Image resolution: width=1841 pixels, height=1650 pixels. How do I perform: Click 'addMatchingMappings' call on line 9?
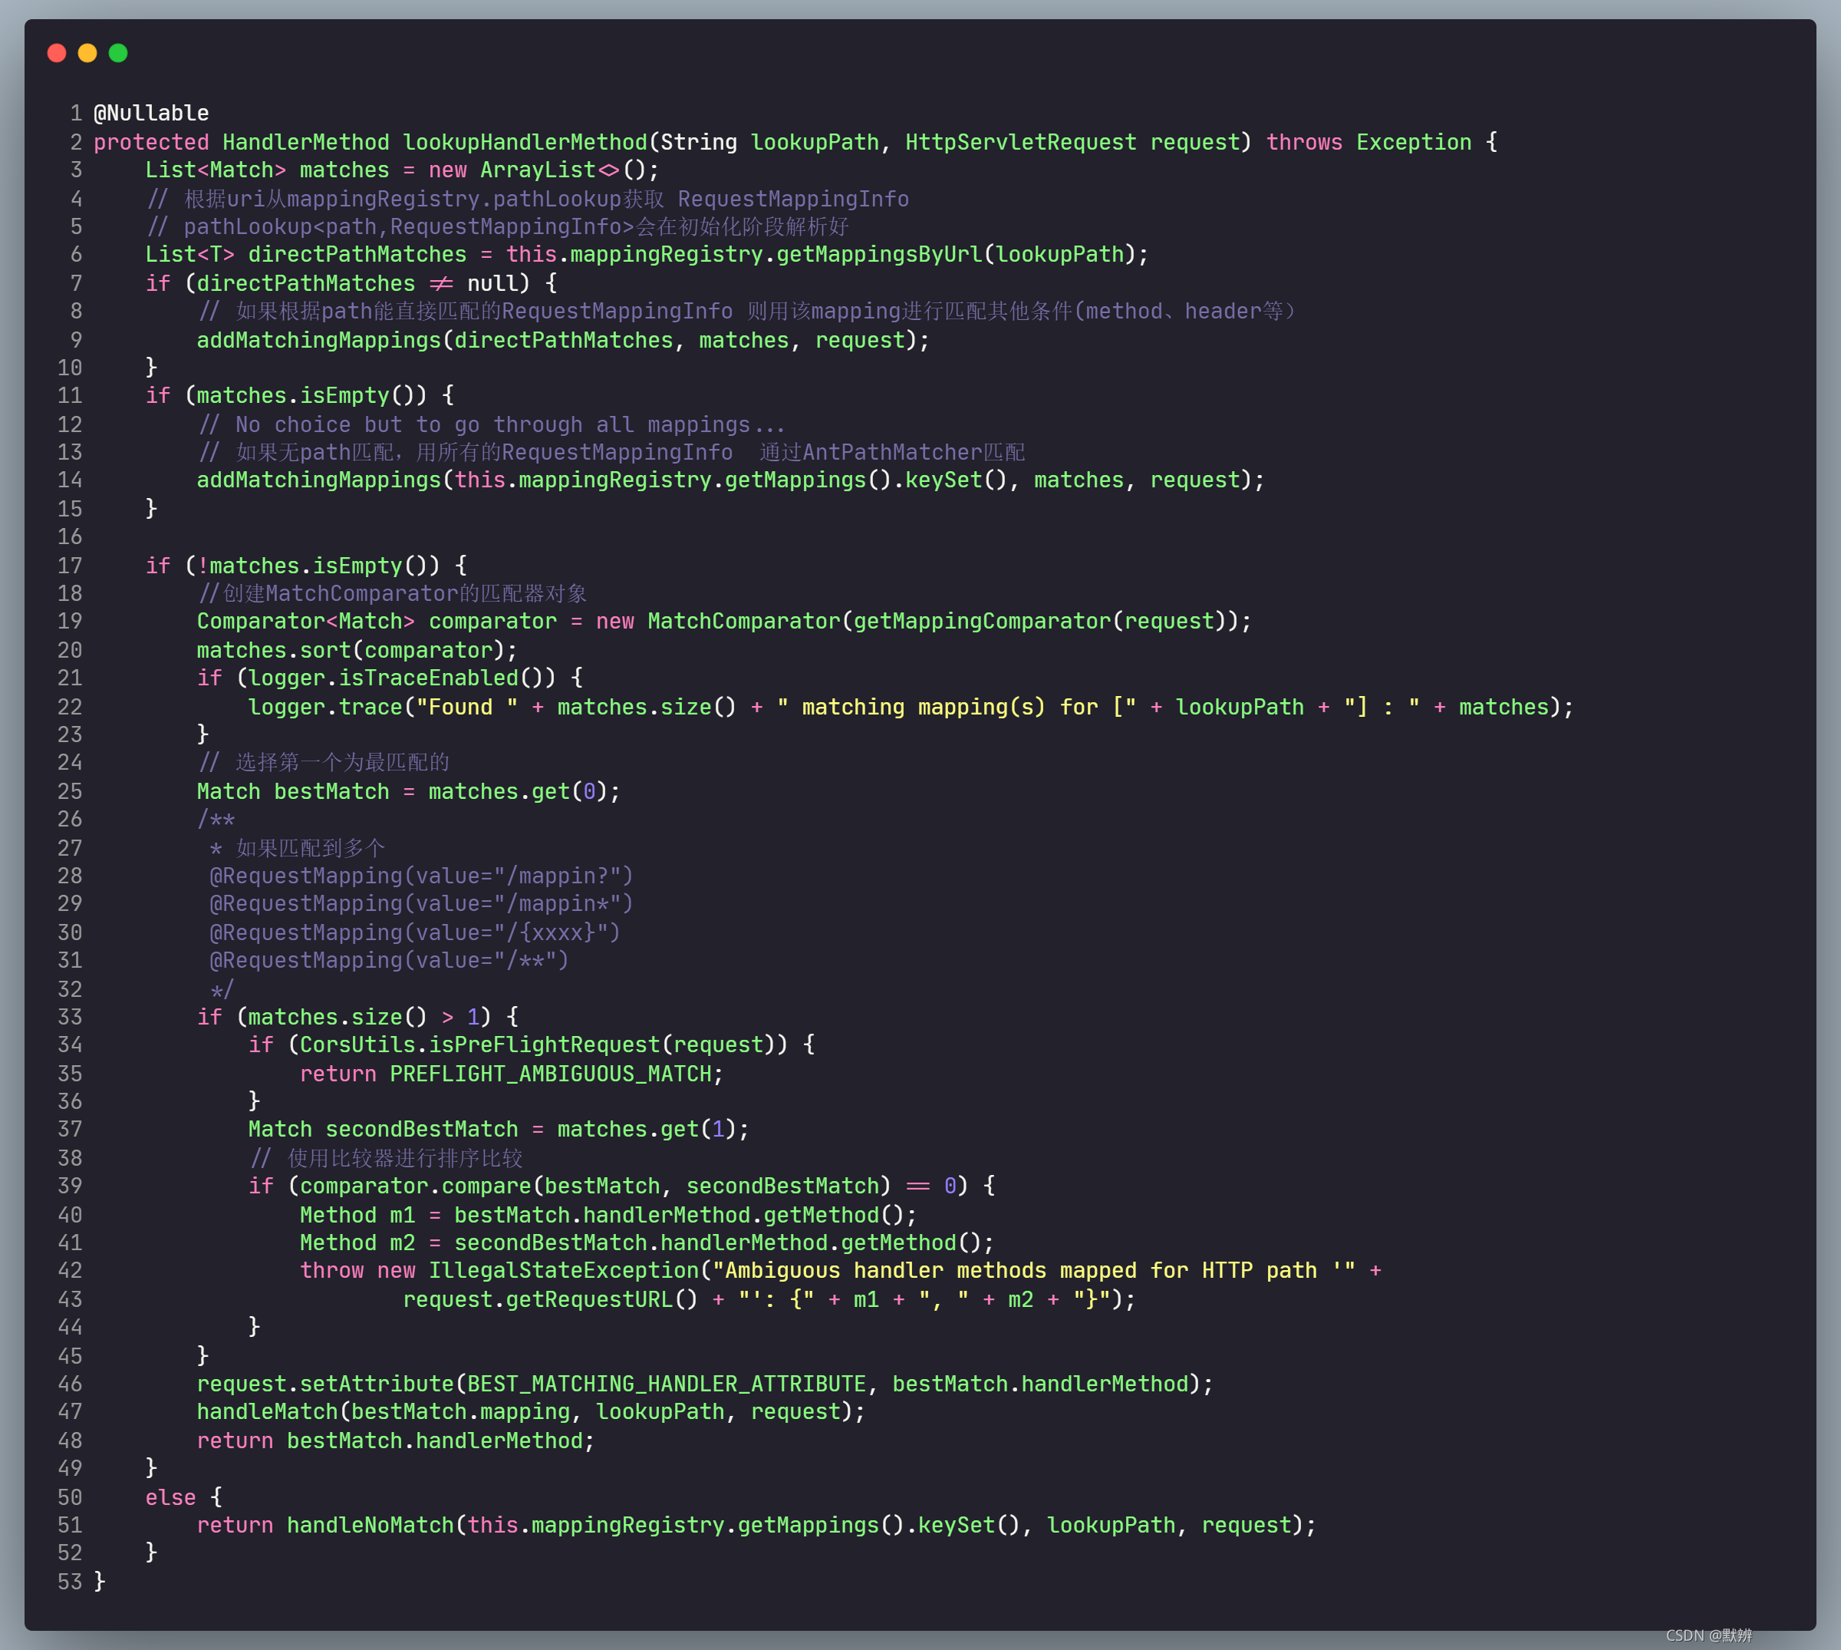tap(319, 341)
